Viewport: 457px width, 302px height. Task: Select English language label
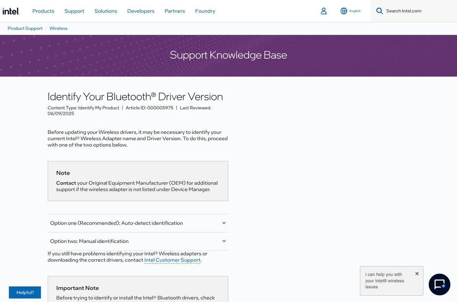355,11
